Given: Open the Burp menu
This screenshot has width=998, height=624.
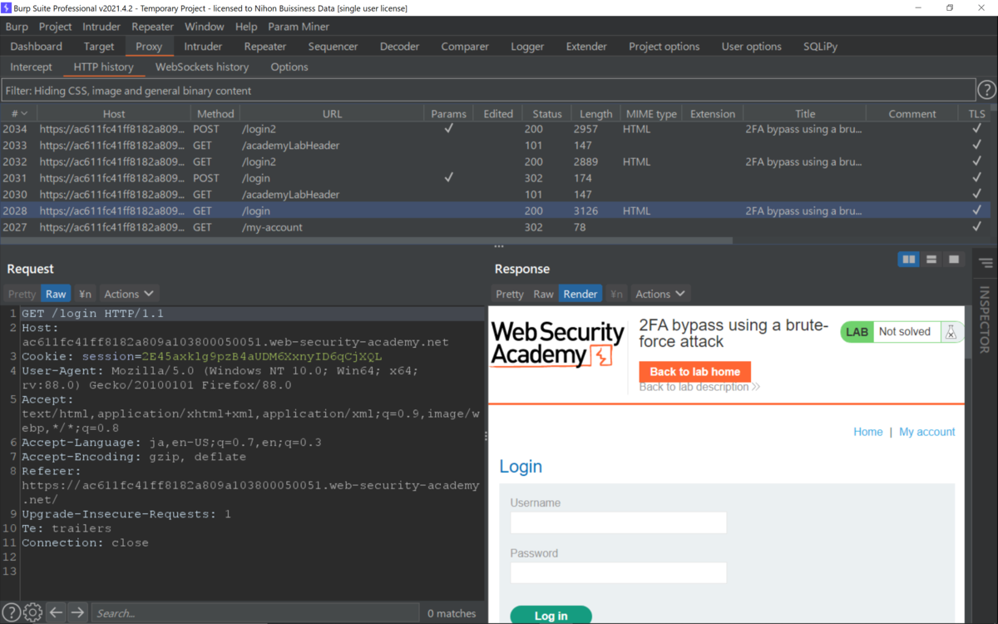Looking at the screenshot, I should (x=17, y=27).
